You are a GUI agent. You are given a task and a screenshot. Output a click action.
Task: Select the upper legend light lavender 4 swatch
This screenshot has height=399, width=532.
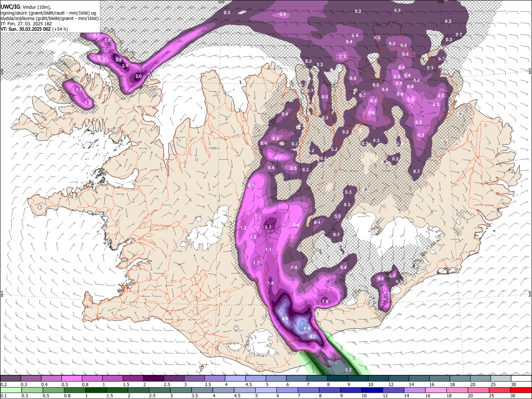coord(235,378)
